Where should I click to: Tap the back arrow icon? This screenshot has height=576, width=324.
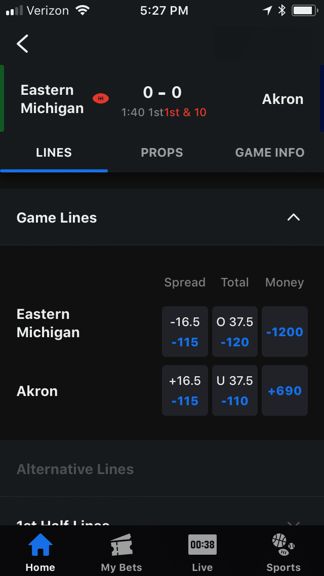point(22,44)
